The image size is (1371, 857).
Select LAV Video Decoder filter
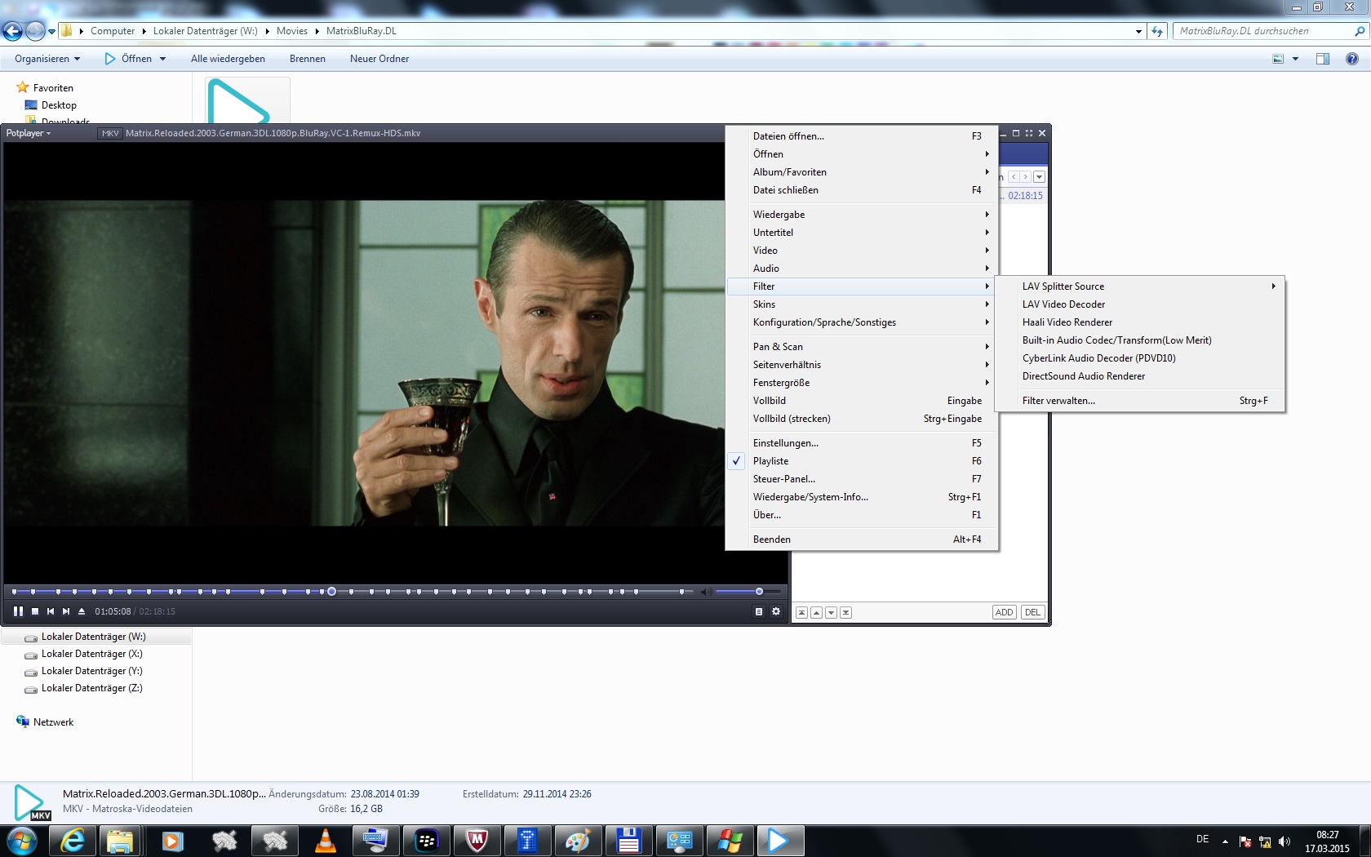pos(1140,304)
